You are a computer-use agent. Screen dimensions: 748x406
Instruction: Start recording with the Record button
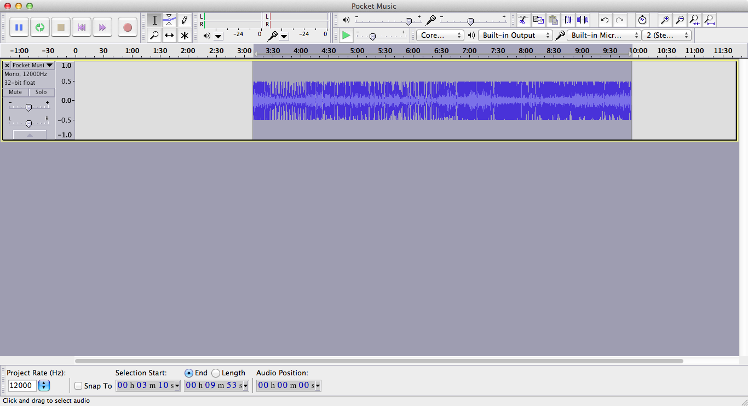[x=127, y=27]
